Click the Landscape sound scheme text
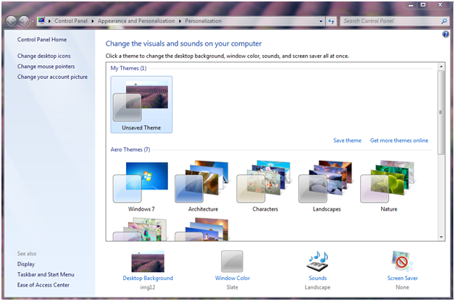This screenshot has width=455, height=301. tap(317, 287)
